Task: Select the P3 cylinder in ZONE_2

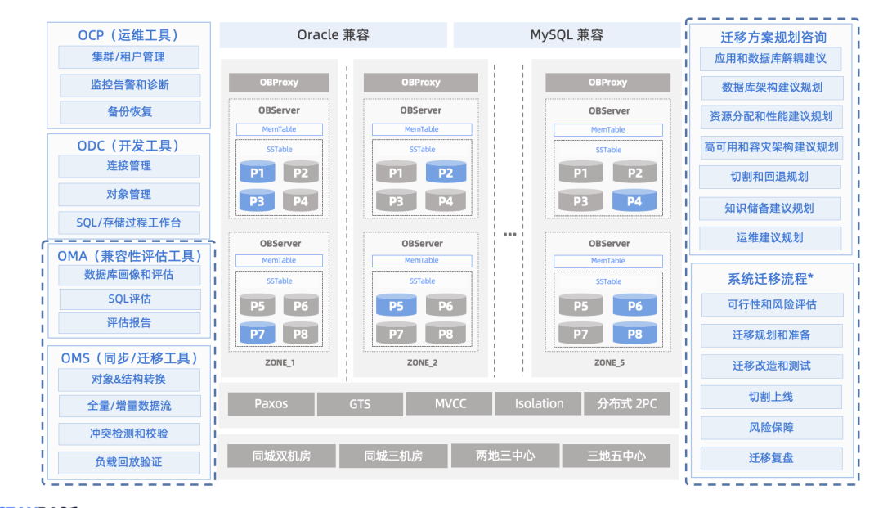Action: pos(396,200)
